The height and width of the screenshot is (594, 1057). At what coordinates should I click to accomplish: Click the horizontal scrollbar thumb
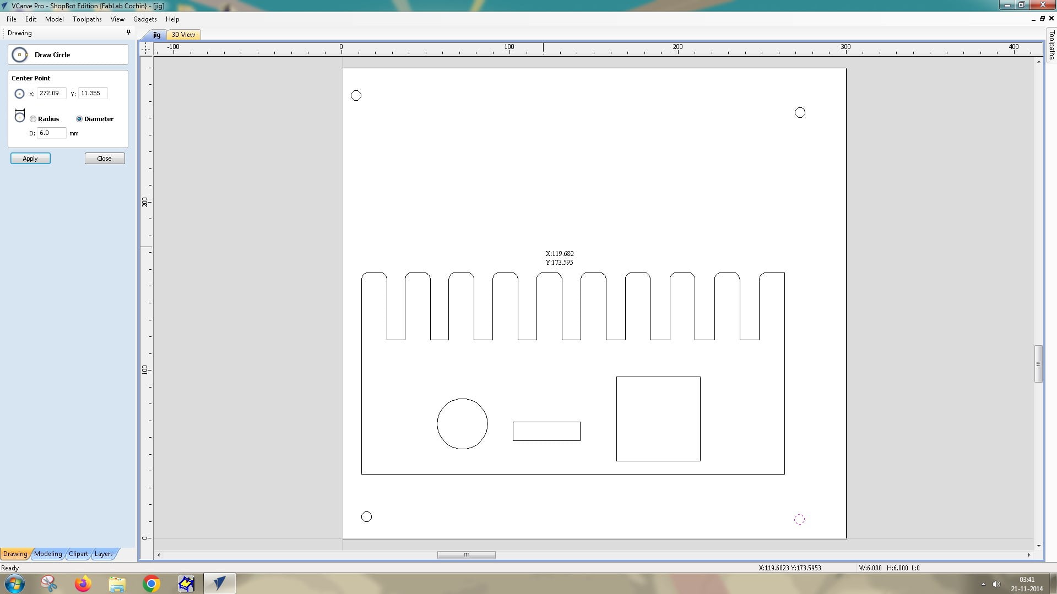point(466,555)
